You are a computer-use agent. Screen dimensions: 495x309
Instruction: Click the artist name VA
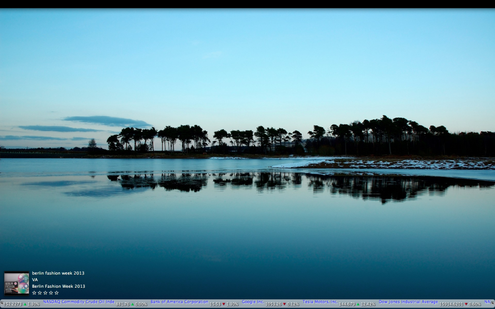[35, 280]
